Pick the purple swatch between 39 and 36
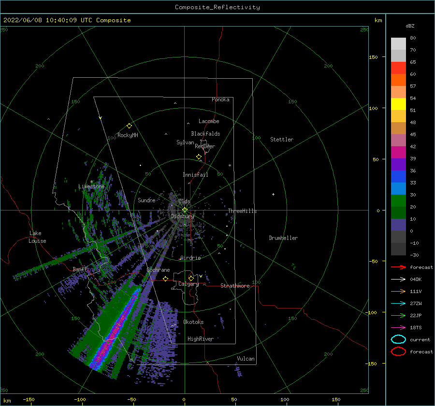Image resolution: width=435 pixels, height=406 pixels. tap(398, 165)
